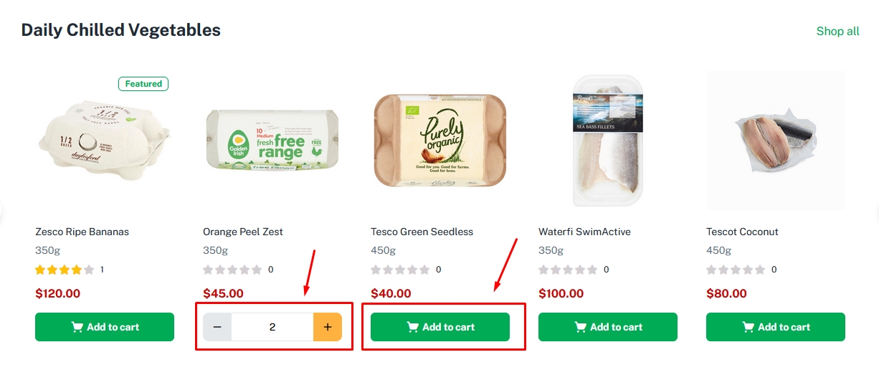Add Waterfi SwimActive to cart

[608, 327]
